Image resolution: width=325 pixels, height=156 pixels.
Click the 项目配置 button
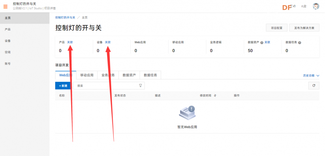[277, 28]
